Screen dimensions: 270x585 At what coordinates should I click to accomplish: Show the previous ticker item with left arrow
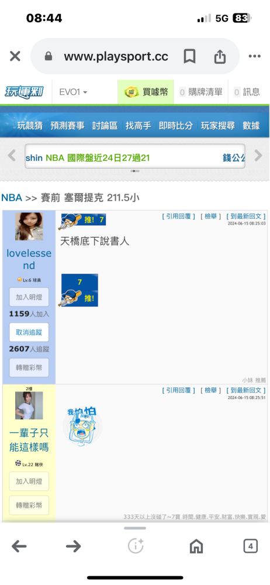coord(12,155)
